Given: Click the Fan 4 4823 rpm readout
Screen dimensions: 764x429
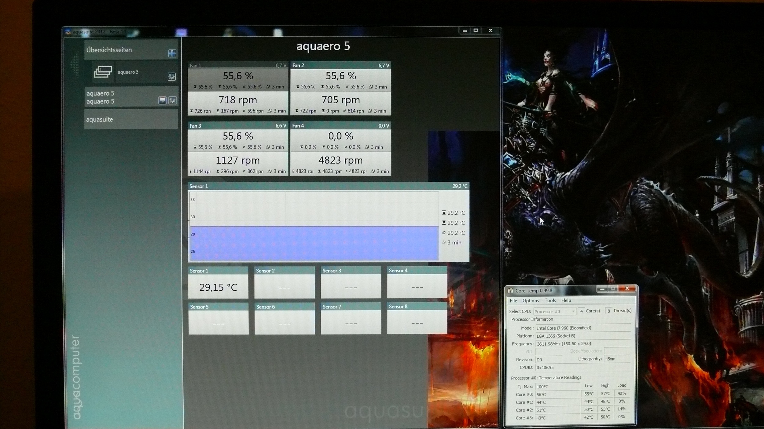Looking at the screenshot, I should pos(340,160).
